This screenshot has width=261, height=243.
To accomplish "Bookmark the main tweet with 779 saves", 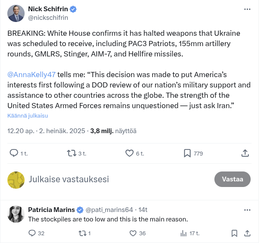I will coord(188,153).
